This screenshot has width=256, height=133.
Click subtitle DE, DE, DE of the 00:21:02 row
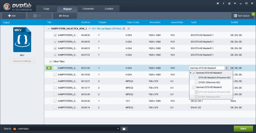tap(236, 68)
